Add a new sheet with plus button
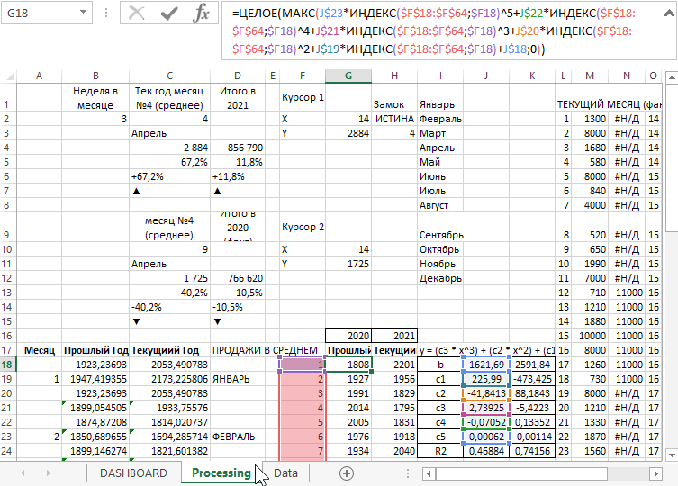Image resolution: width=678 pixels, height=486 pixels. click(347, 472)
